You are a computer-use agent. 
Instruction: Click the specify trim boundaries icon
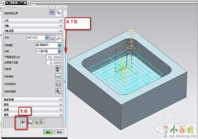[52, 13]
